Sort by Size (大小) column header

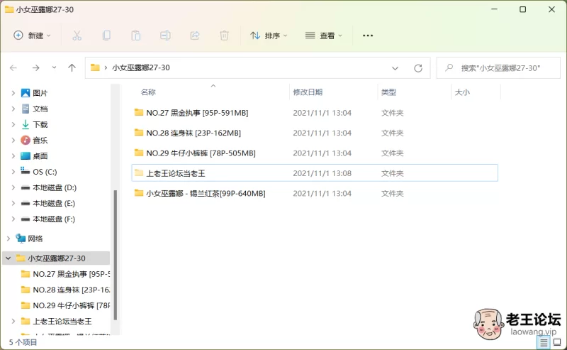[462, 92]
